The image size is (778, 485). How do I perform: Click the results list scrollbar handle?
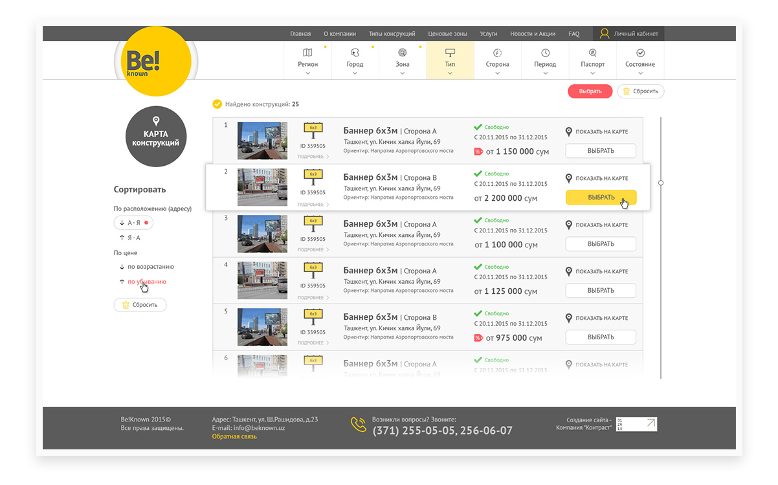(661, 183)
